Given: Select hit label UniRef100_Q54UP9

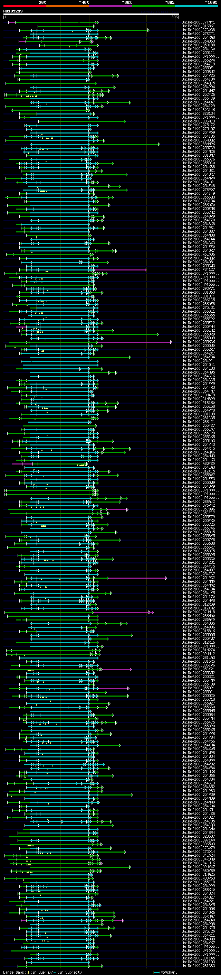Looking at the screenshot, I should click(198, 486).
